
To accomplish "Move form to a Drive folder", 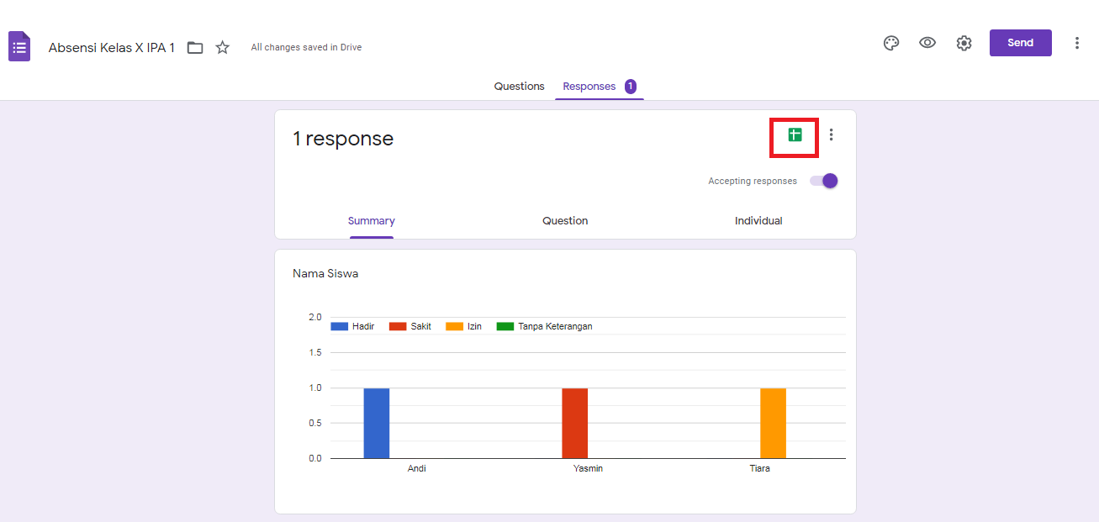I will pos(194,47).
